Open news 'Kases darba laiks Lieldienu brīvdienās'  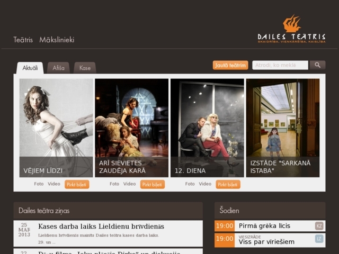(101, 226)
